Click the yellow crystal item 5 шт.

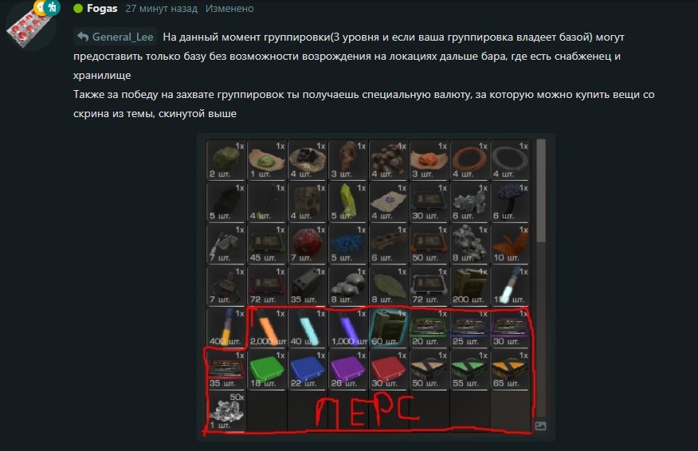[347, 203]
